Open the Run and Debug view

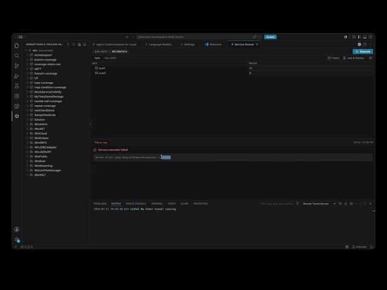click(x=17, y=76)
